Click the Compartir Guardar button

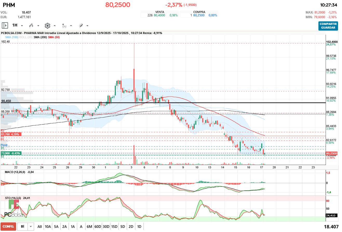[x=328, y=26]
